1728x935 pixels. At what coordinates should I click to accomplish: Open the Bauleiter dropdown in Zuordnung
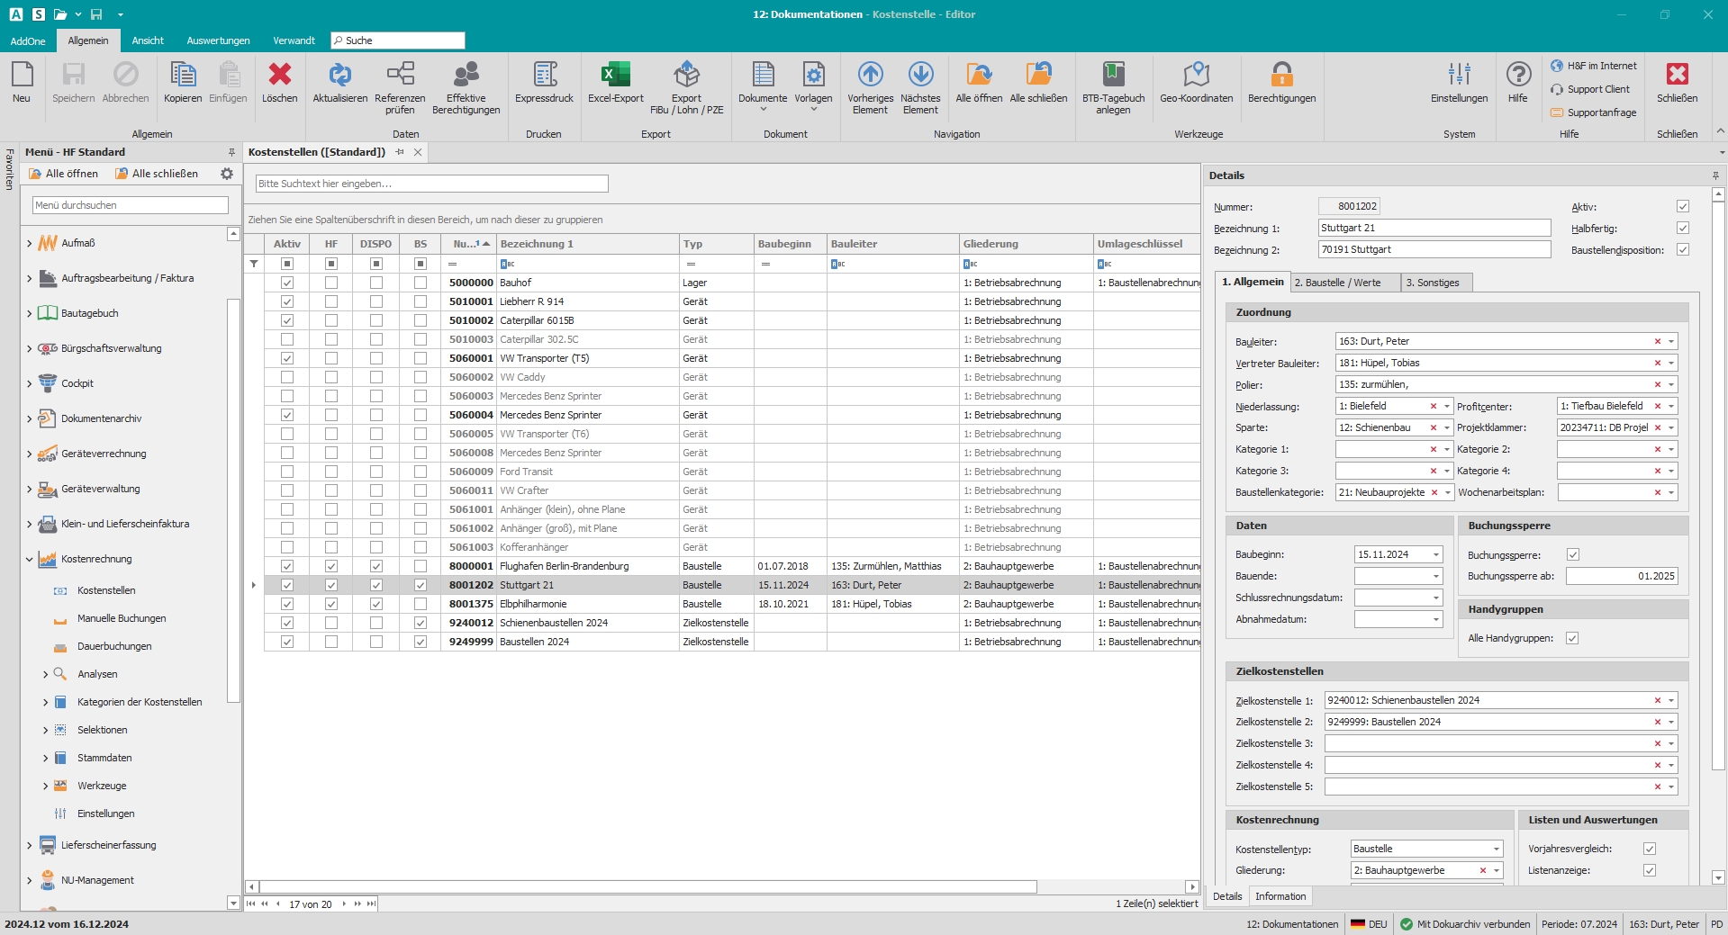[x=1671, y=342]
